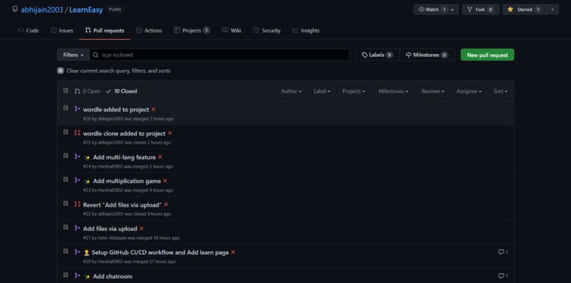Open the Starred lists dropdown arrow
571x283 pixels.
click(x=553, y=9)
